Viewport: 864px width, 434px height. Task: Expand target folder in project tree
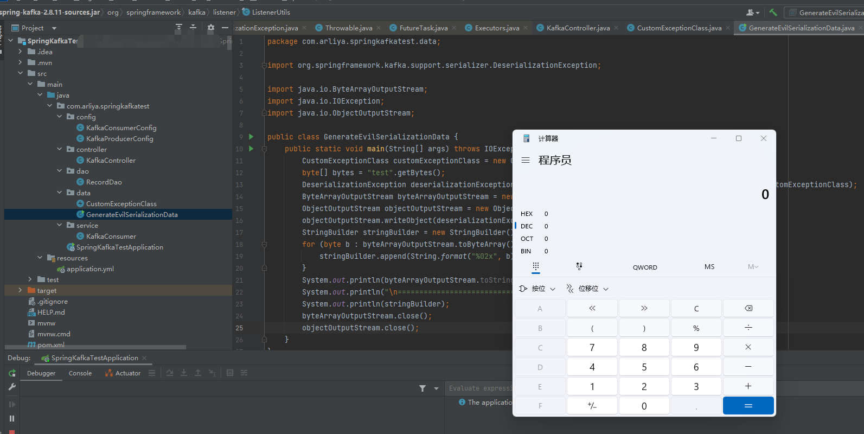tap(21, 290)
